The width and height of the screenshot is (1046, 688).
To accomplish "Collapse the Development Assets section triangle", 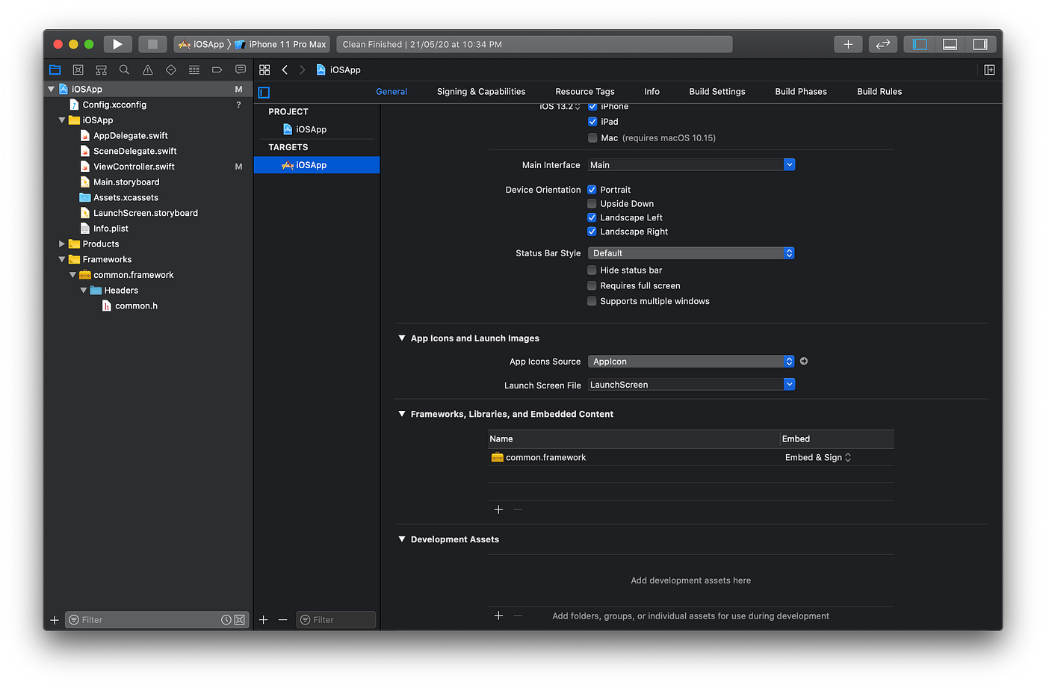I will click(401, 539).
